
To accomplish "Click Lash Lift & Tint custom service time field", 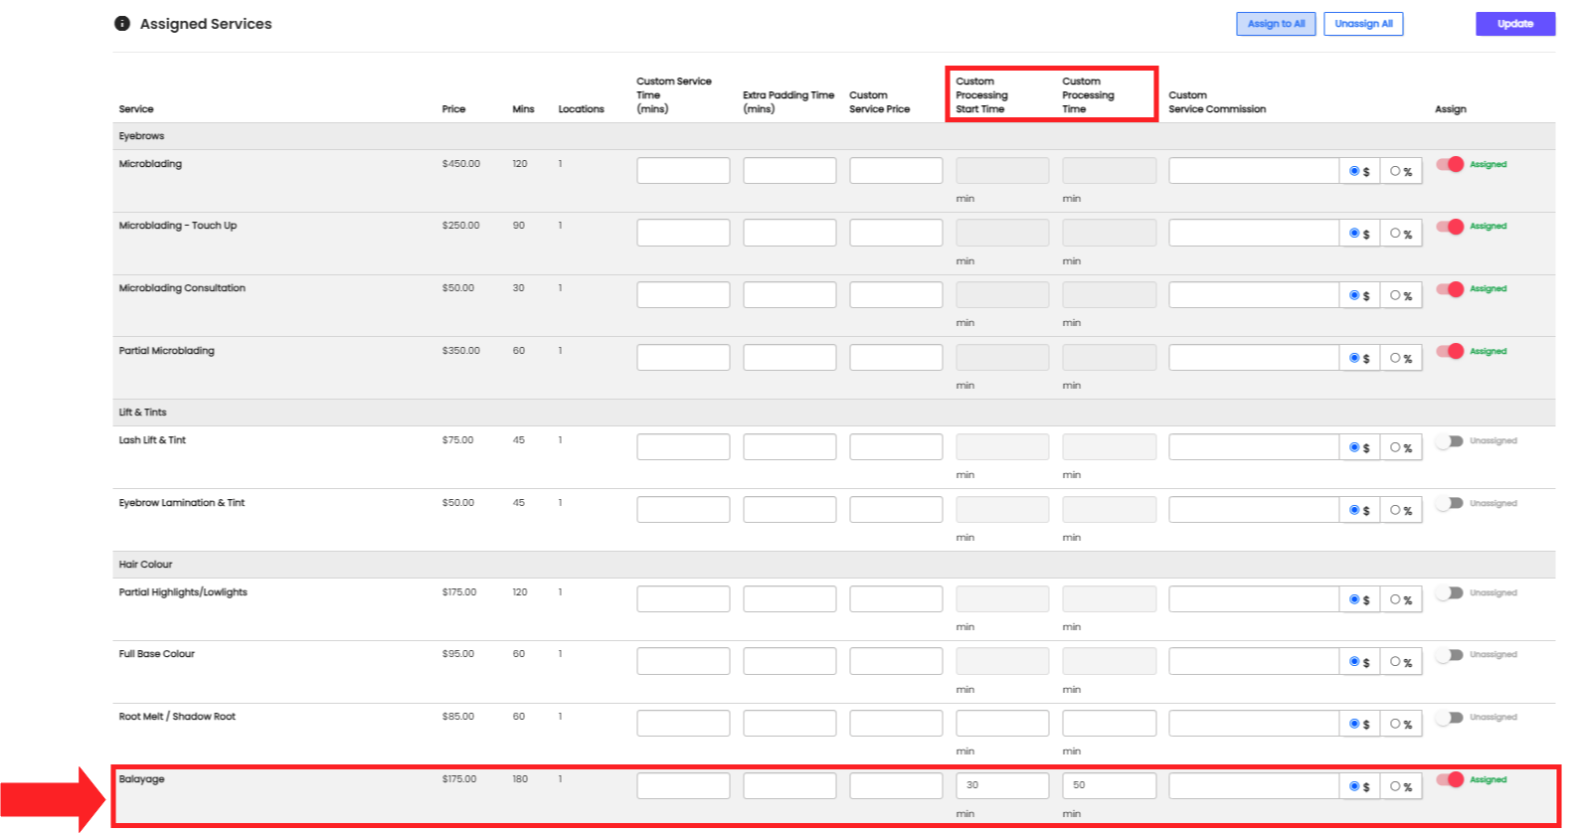I will click(683, 447).
